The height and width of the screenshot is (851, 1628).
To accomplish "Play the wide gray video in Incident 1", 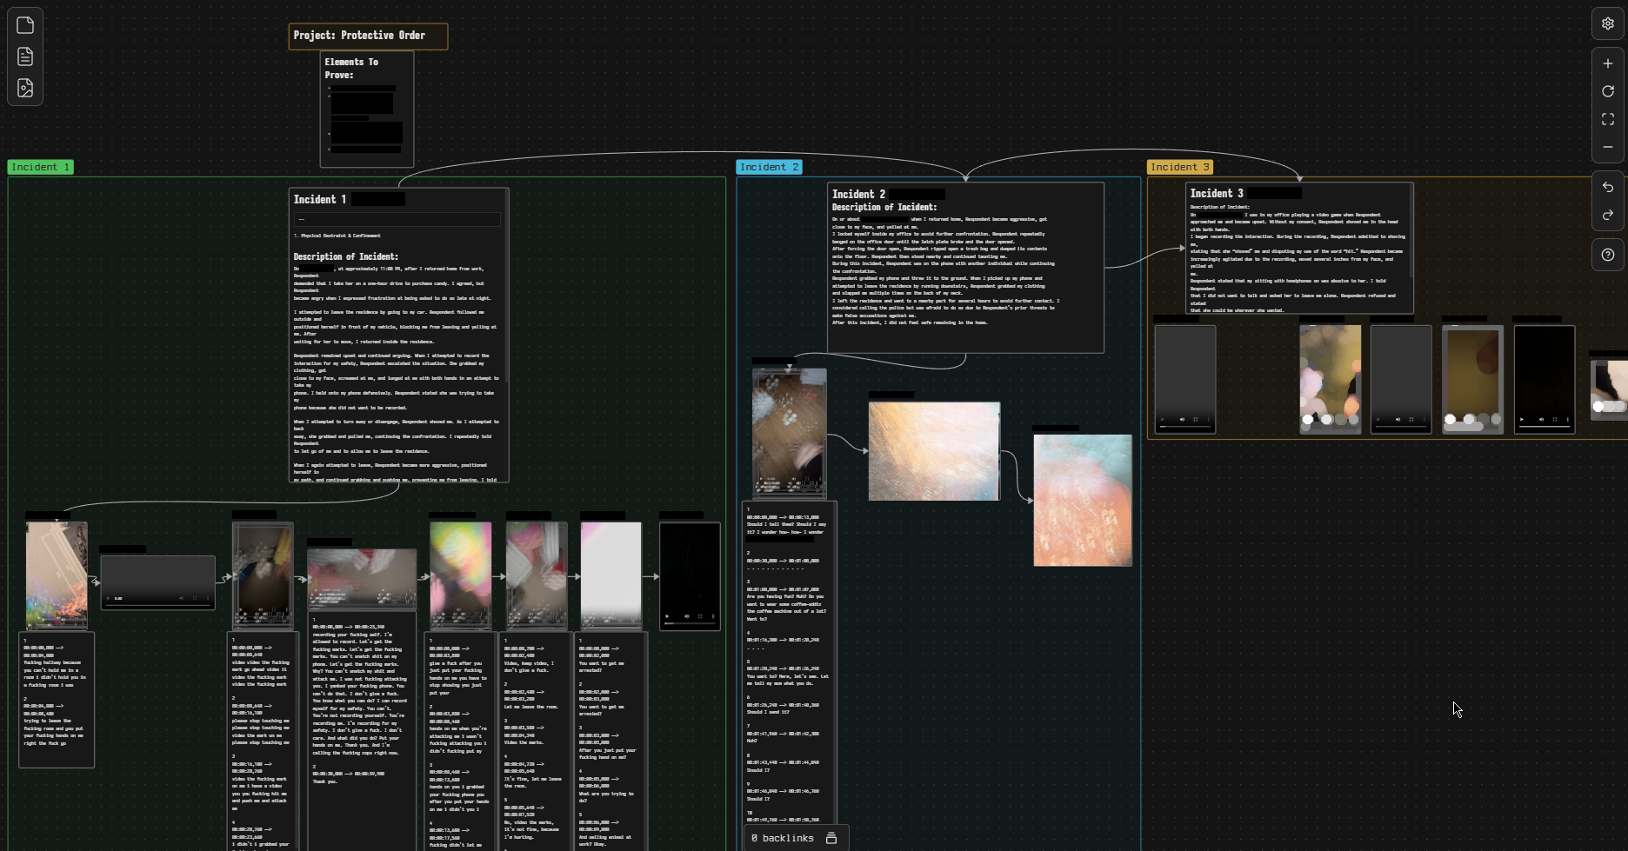I will click(x=108, y=598).
